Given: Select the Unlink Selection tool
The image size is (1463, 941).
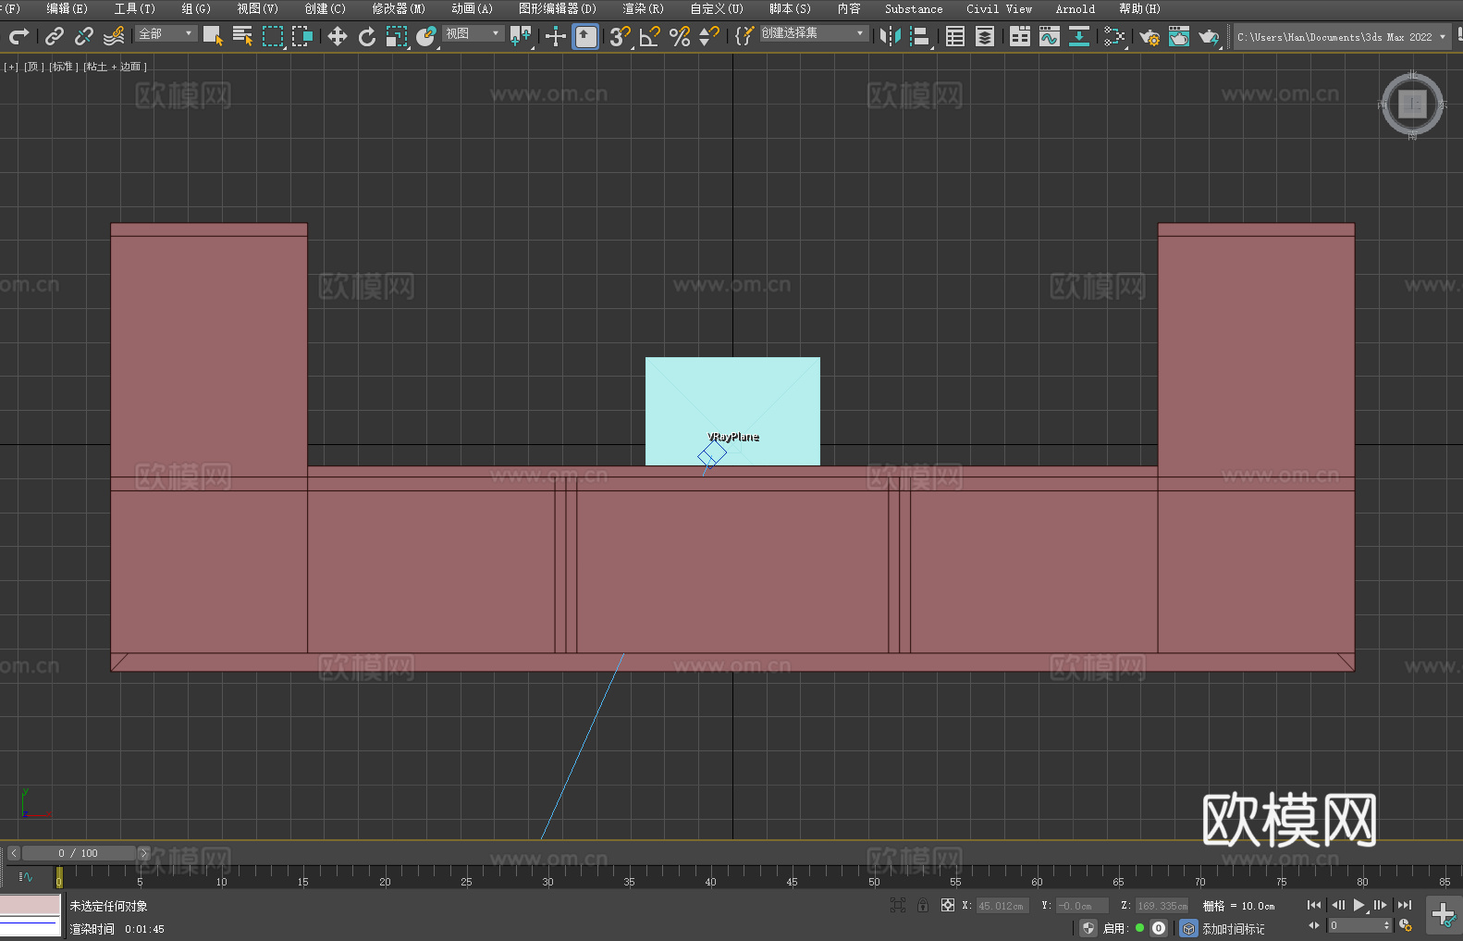Looking at the screenshot, I should [x=84, y=36].
